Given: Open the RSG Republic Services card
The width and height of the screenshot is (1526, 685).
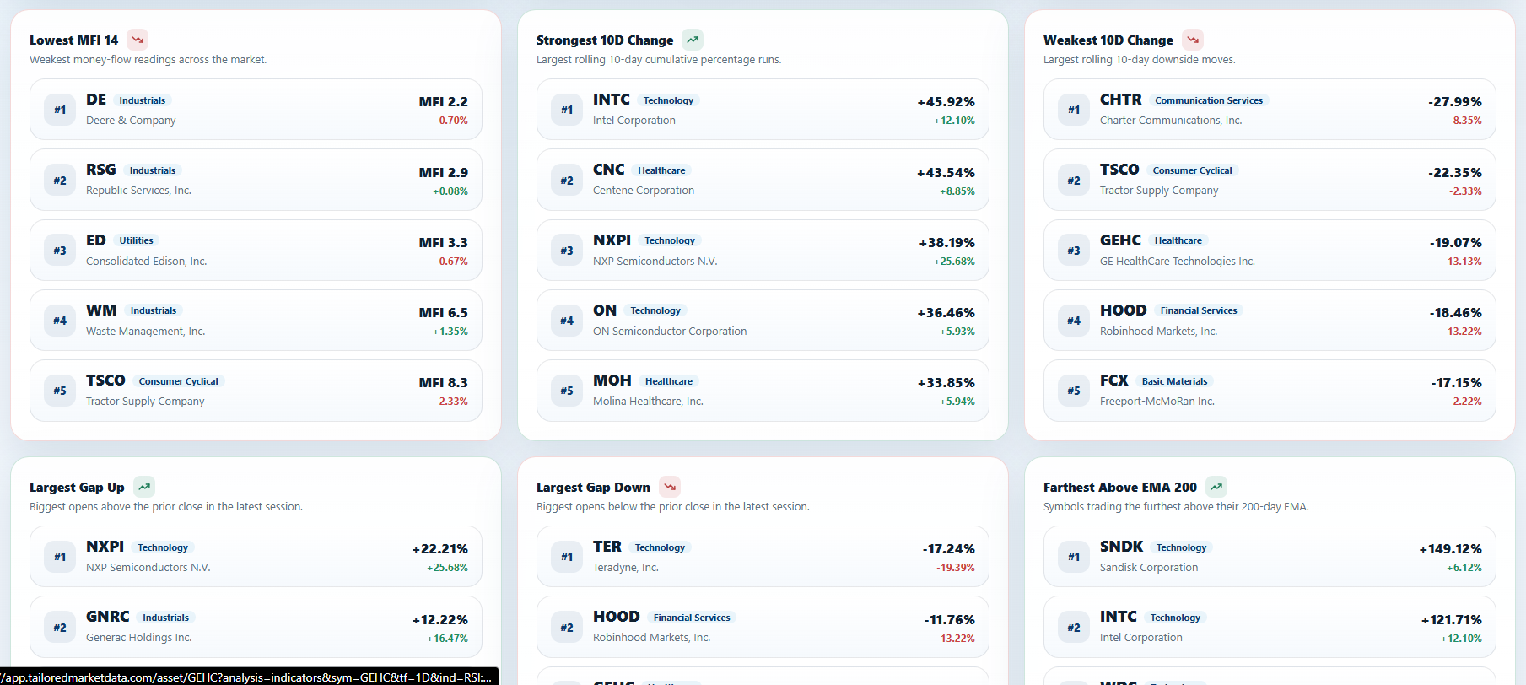Looking at the screenshot, I should click(x=256, y=180).
